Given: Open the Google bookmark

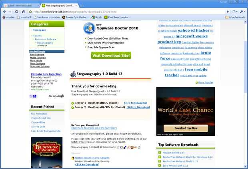Looking at the screenshot, I should point(97,17).
